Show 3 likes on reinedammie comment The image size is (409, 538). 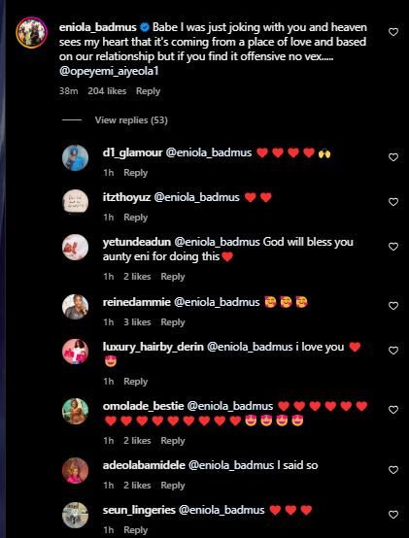click(x=137, y=322)
